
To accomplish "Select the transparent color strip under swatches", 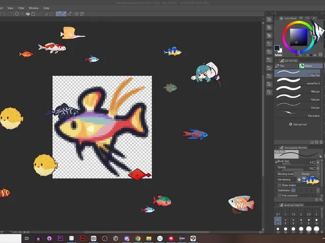I will tap(278, 55).
